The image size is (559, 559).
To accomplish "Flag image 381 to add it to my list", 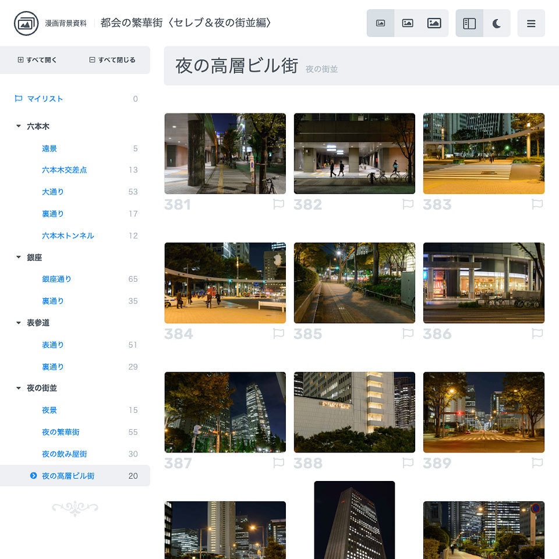I will coord(279,204).
